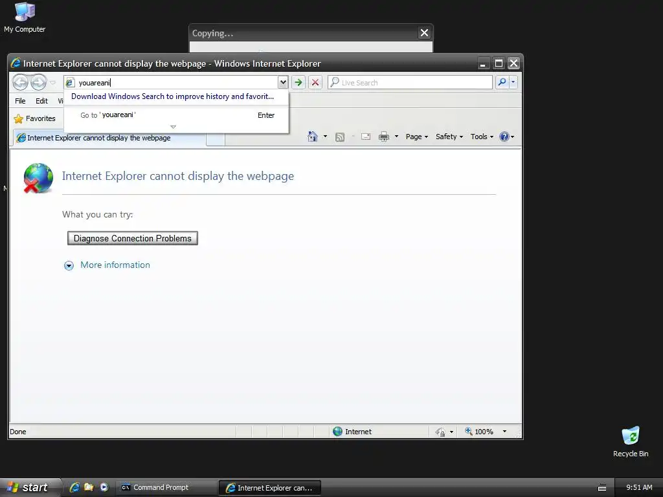The height and width of the screenshot is (497, 663).
Task: Click the green Go arrow button
Action: [x=298, y=82]
